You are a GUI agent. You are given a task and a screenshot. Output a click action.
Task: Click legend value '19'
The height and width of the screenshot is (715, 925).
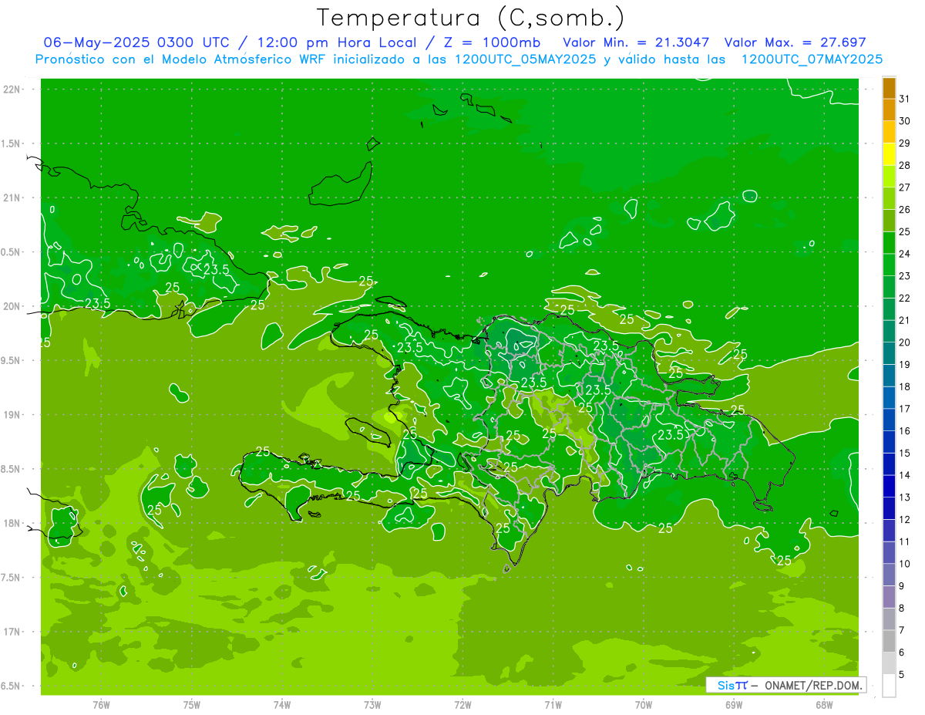[904, 364]
